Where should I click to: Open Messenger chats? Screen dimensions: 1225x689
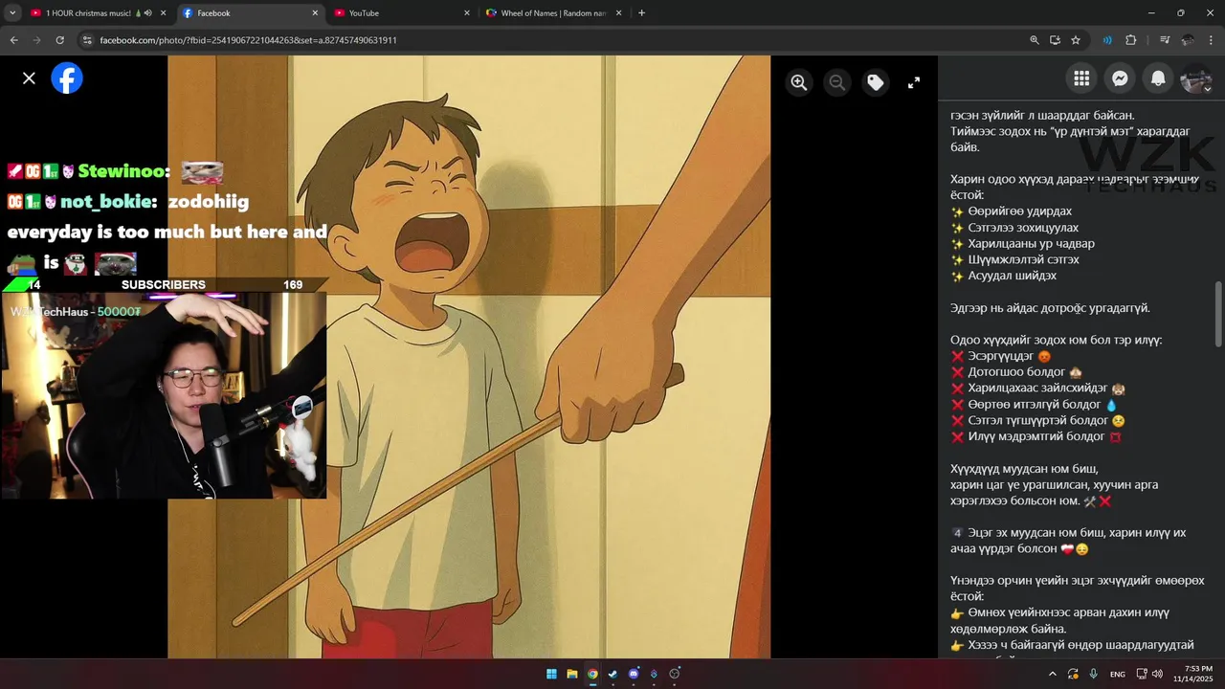pos(1120,78)
